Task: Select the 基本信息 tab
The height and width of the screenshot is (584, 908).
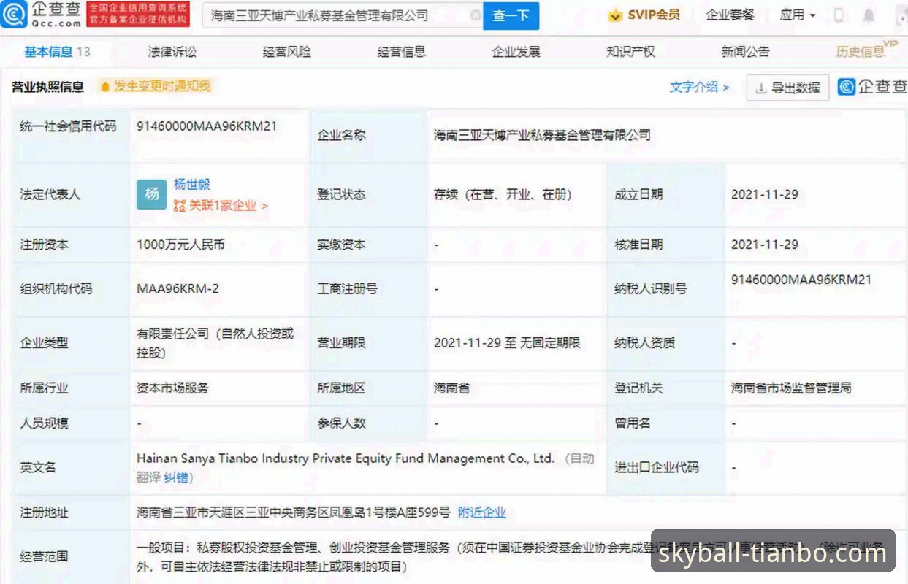Action: pos(57,51)
